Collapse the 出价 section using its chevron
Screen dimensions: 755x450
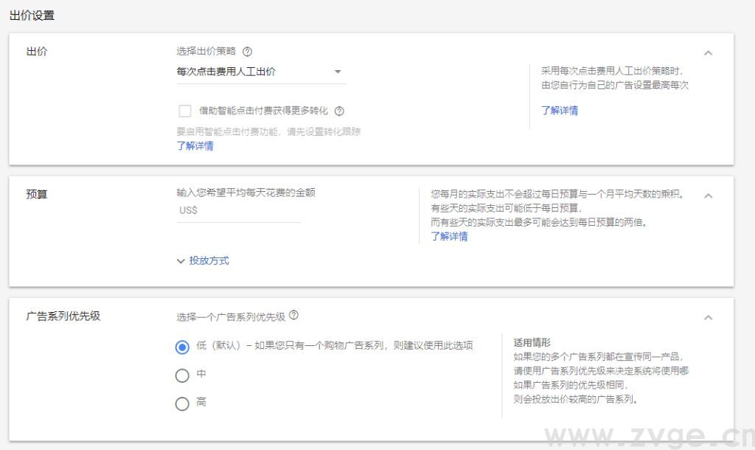coord(709,52)
